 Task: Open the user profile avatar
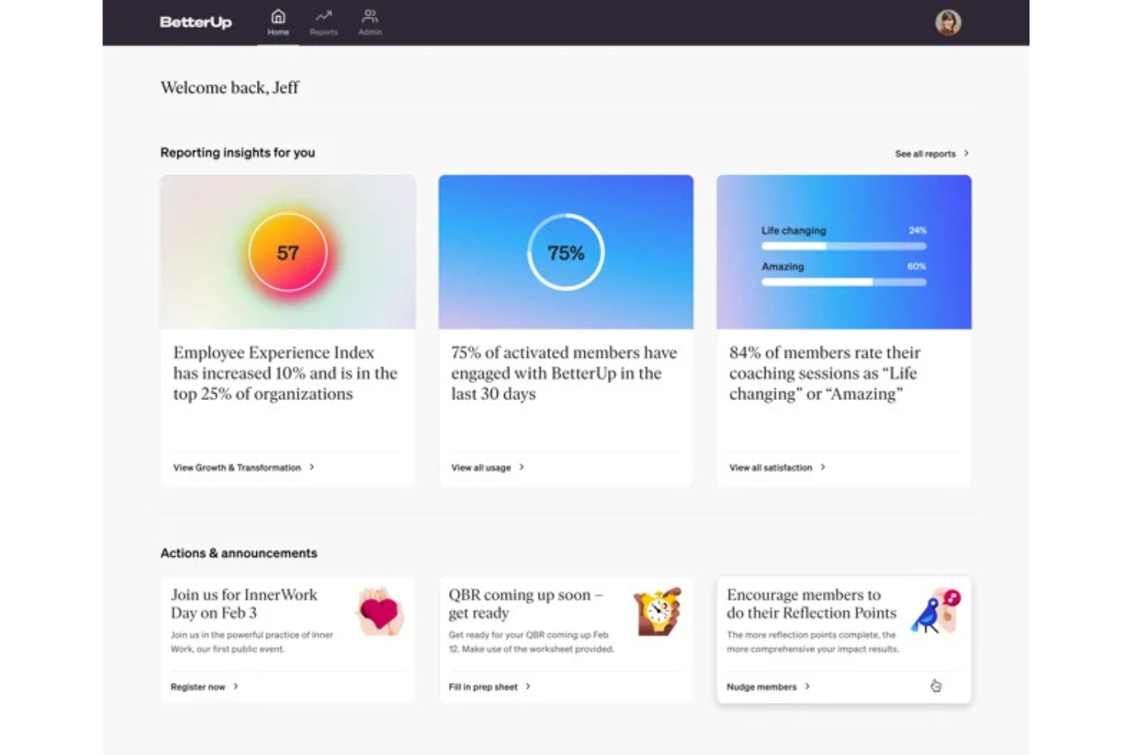[948, 22]
